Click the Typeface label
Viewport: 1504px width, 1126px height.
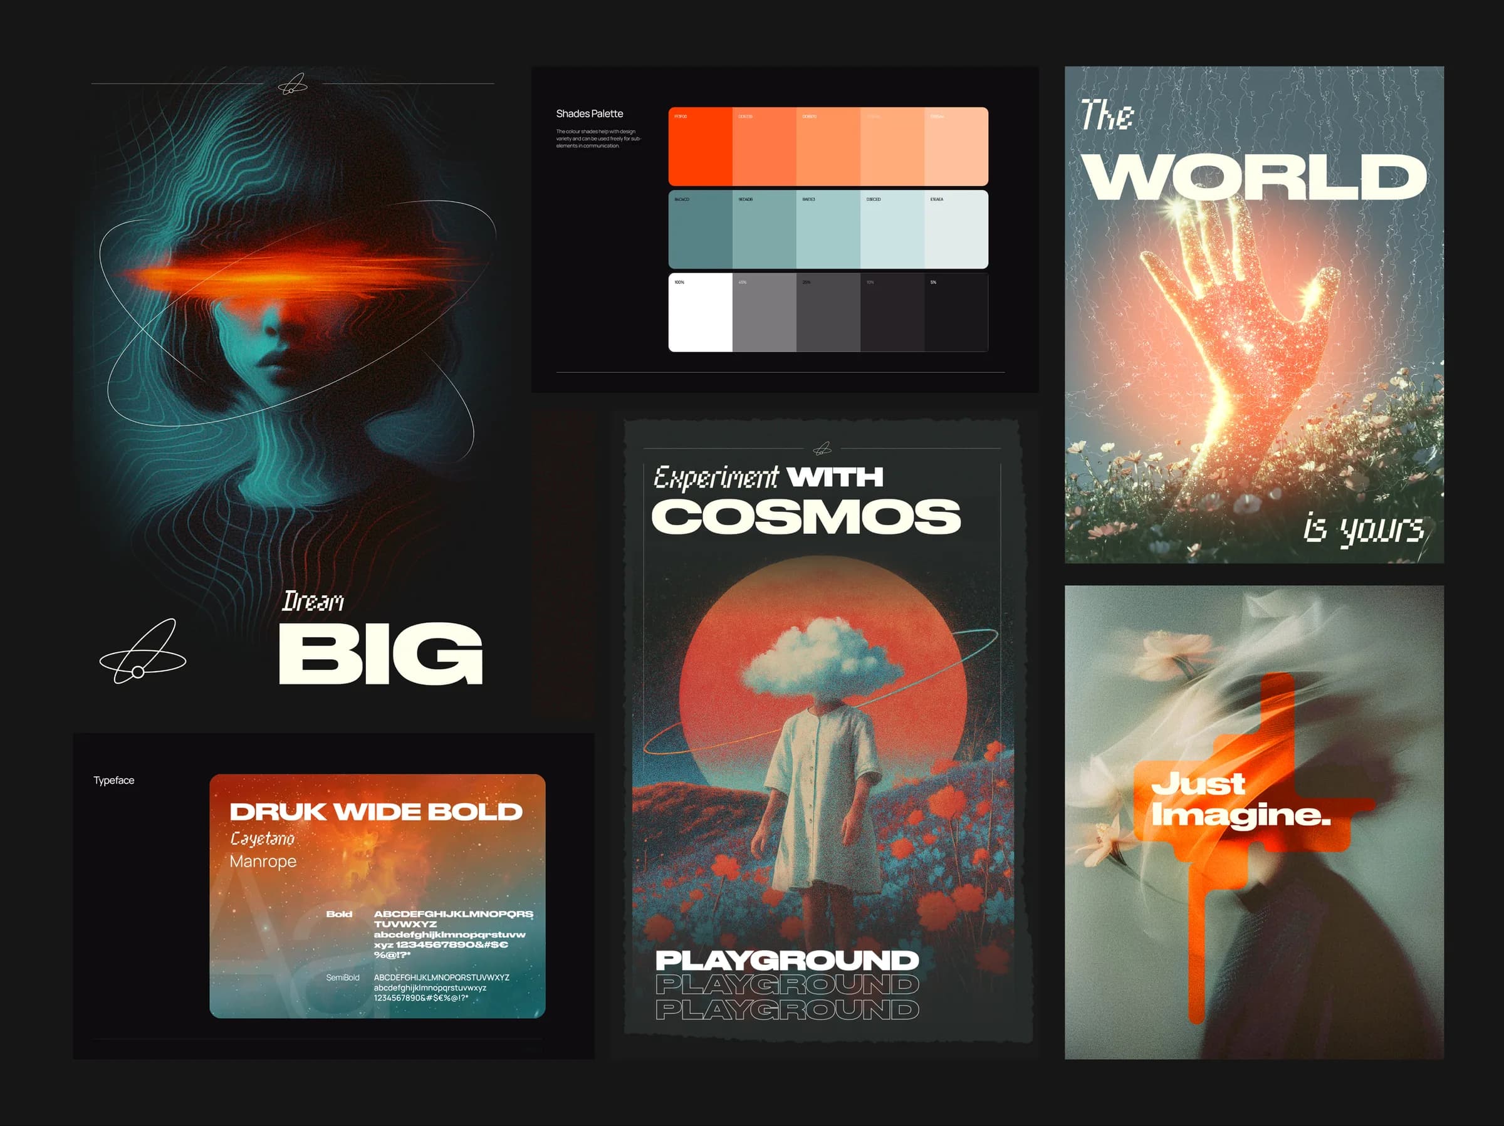point(113,780)
